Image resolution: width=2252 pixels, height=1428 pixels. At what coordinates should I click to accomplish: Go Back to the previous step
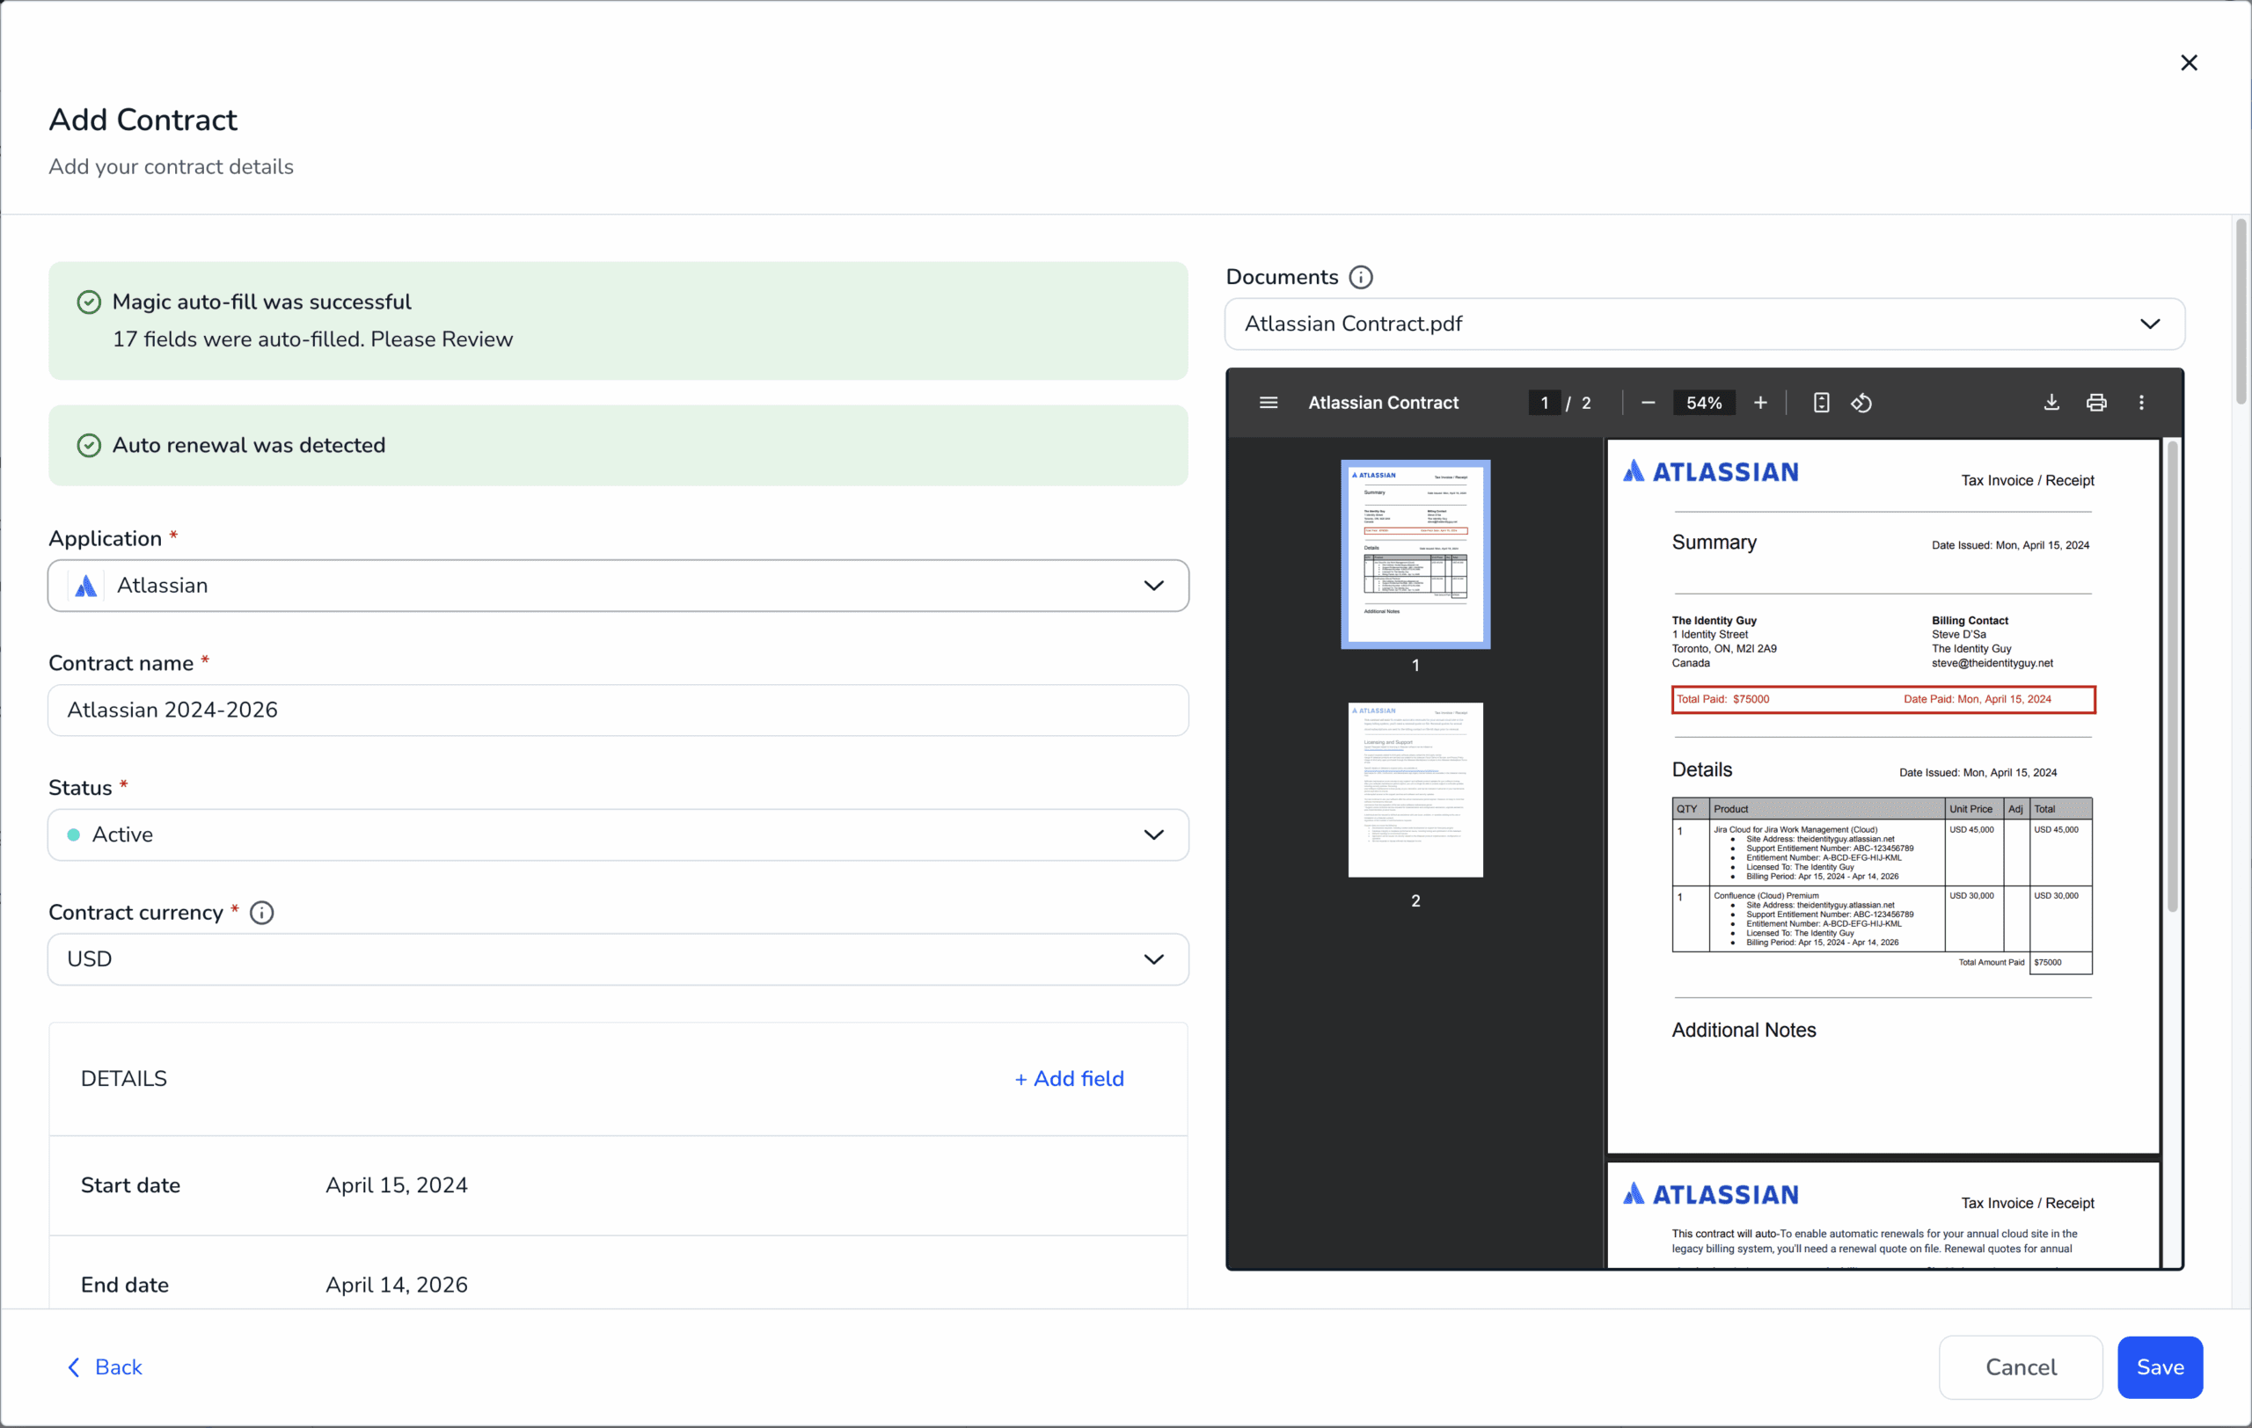tap(105, 1367)
